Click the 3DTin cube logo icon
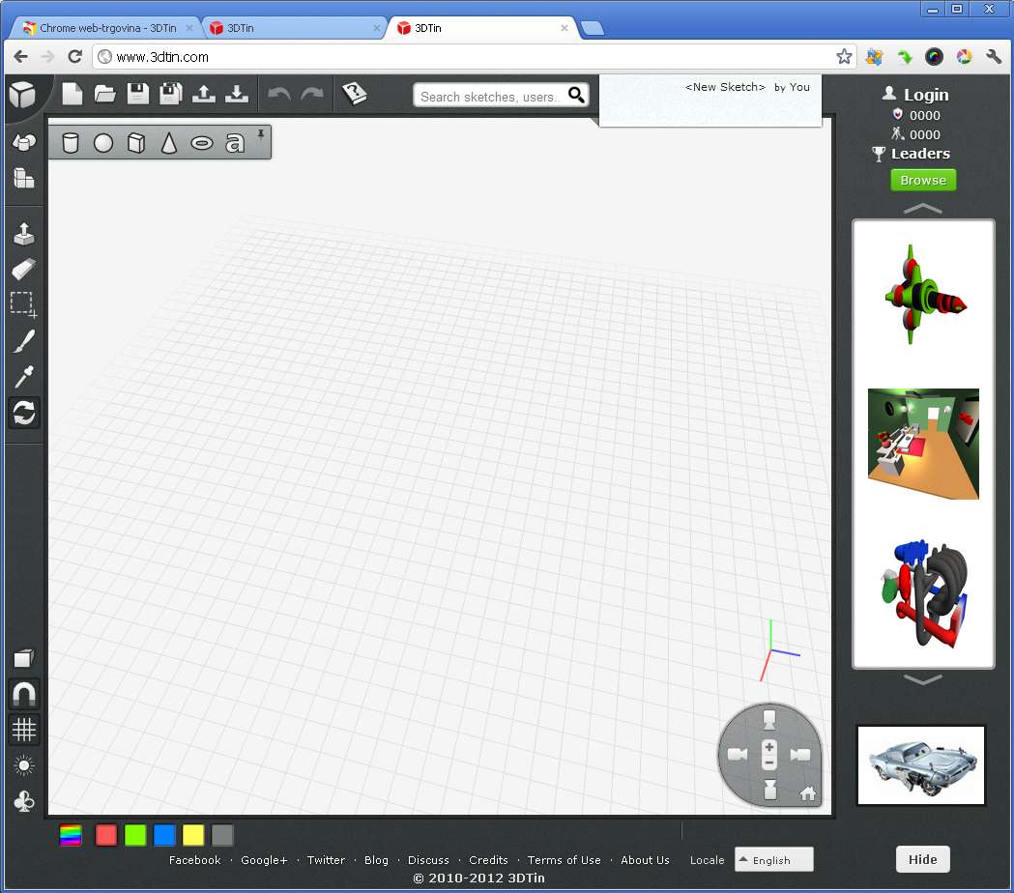 (x=22, y=95)
